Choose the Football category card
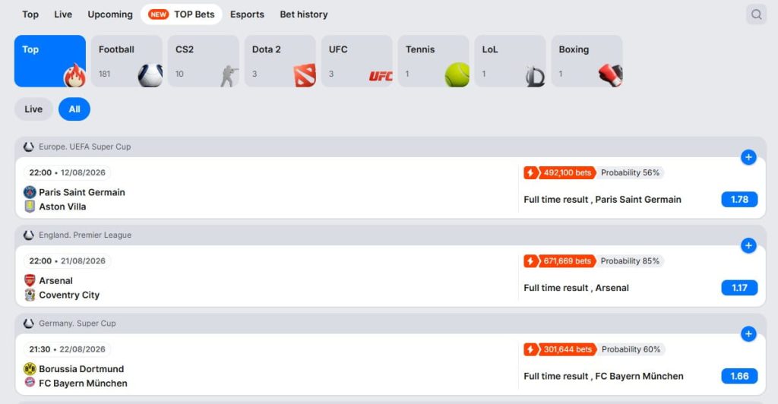 [127, 61]
